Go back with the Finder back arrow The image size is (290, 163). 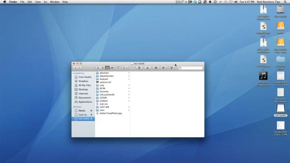click(76, 68)
